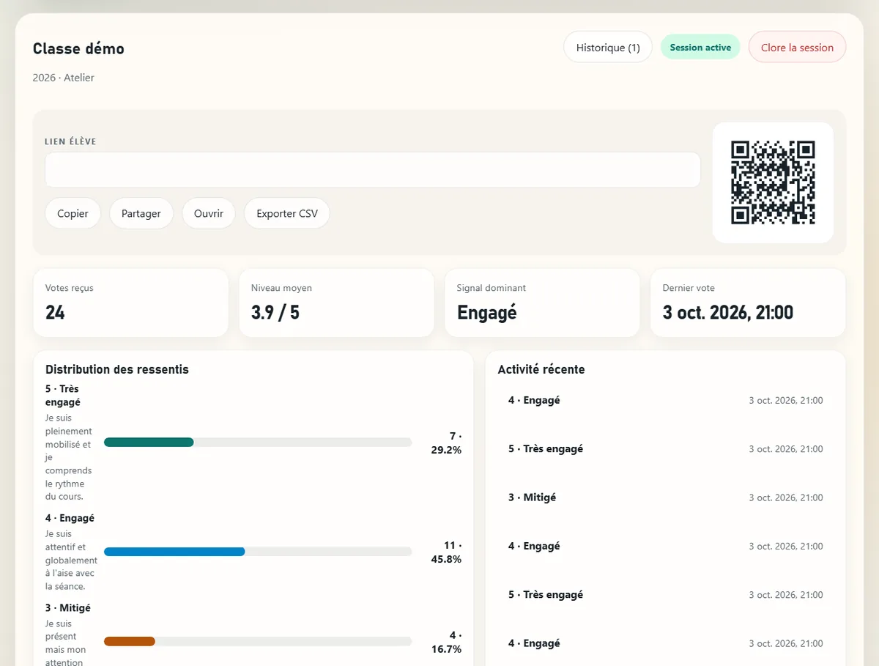Click the blue Engagé progress bar

(x=174, y=552)
